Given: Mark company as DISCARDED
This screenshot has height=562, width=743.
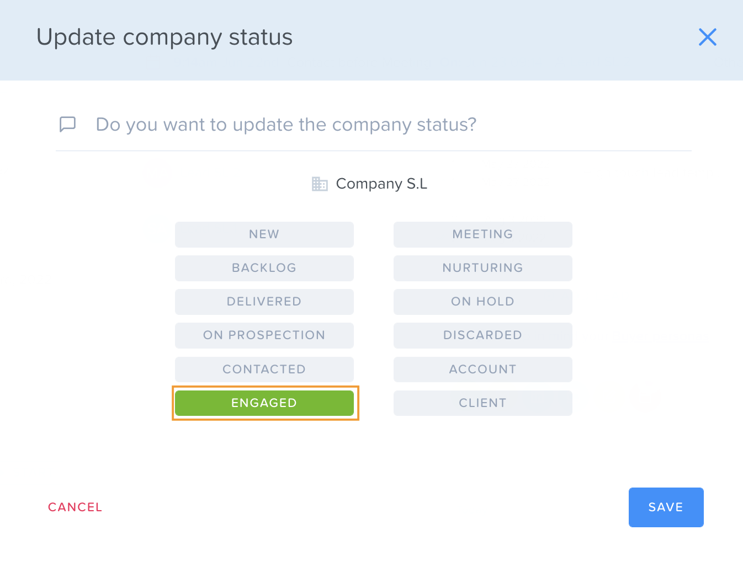Looking at the screenshot, I should coord(482,335).
